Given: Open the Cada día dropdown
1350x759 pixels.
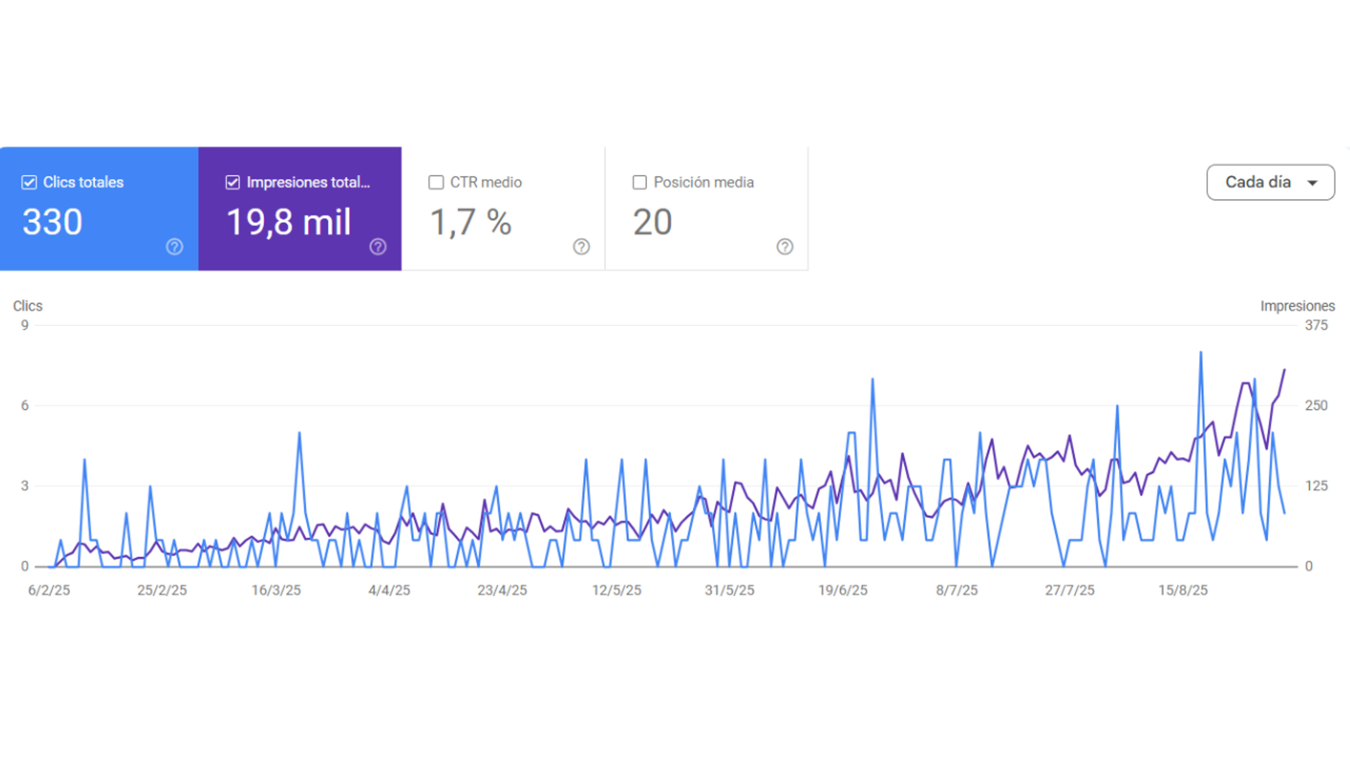Looking at the screenshot, I should pos(1270,182).
